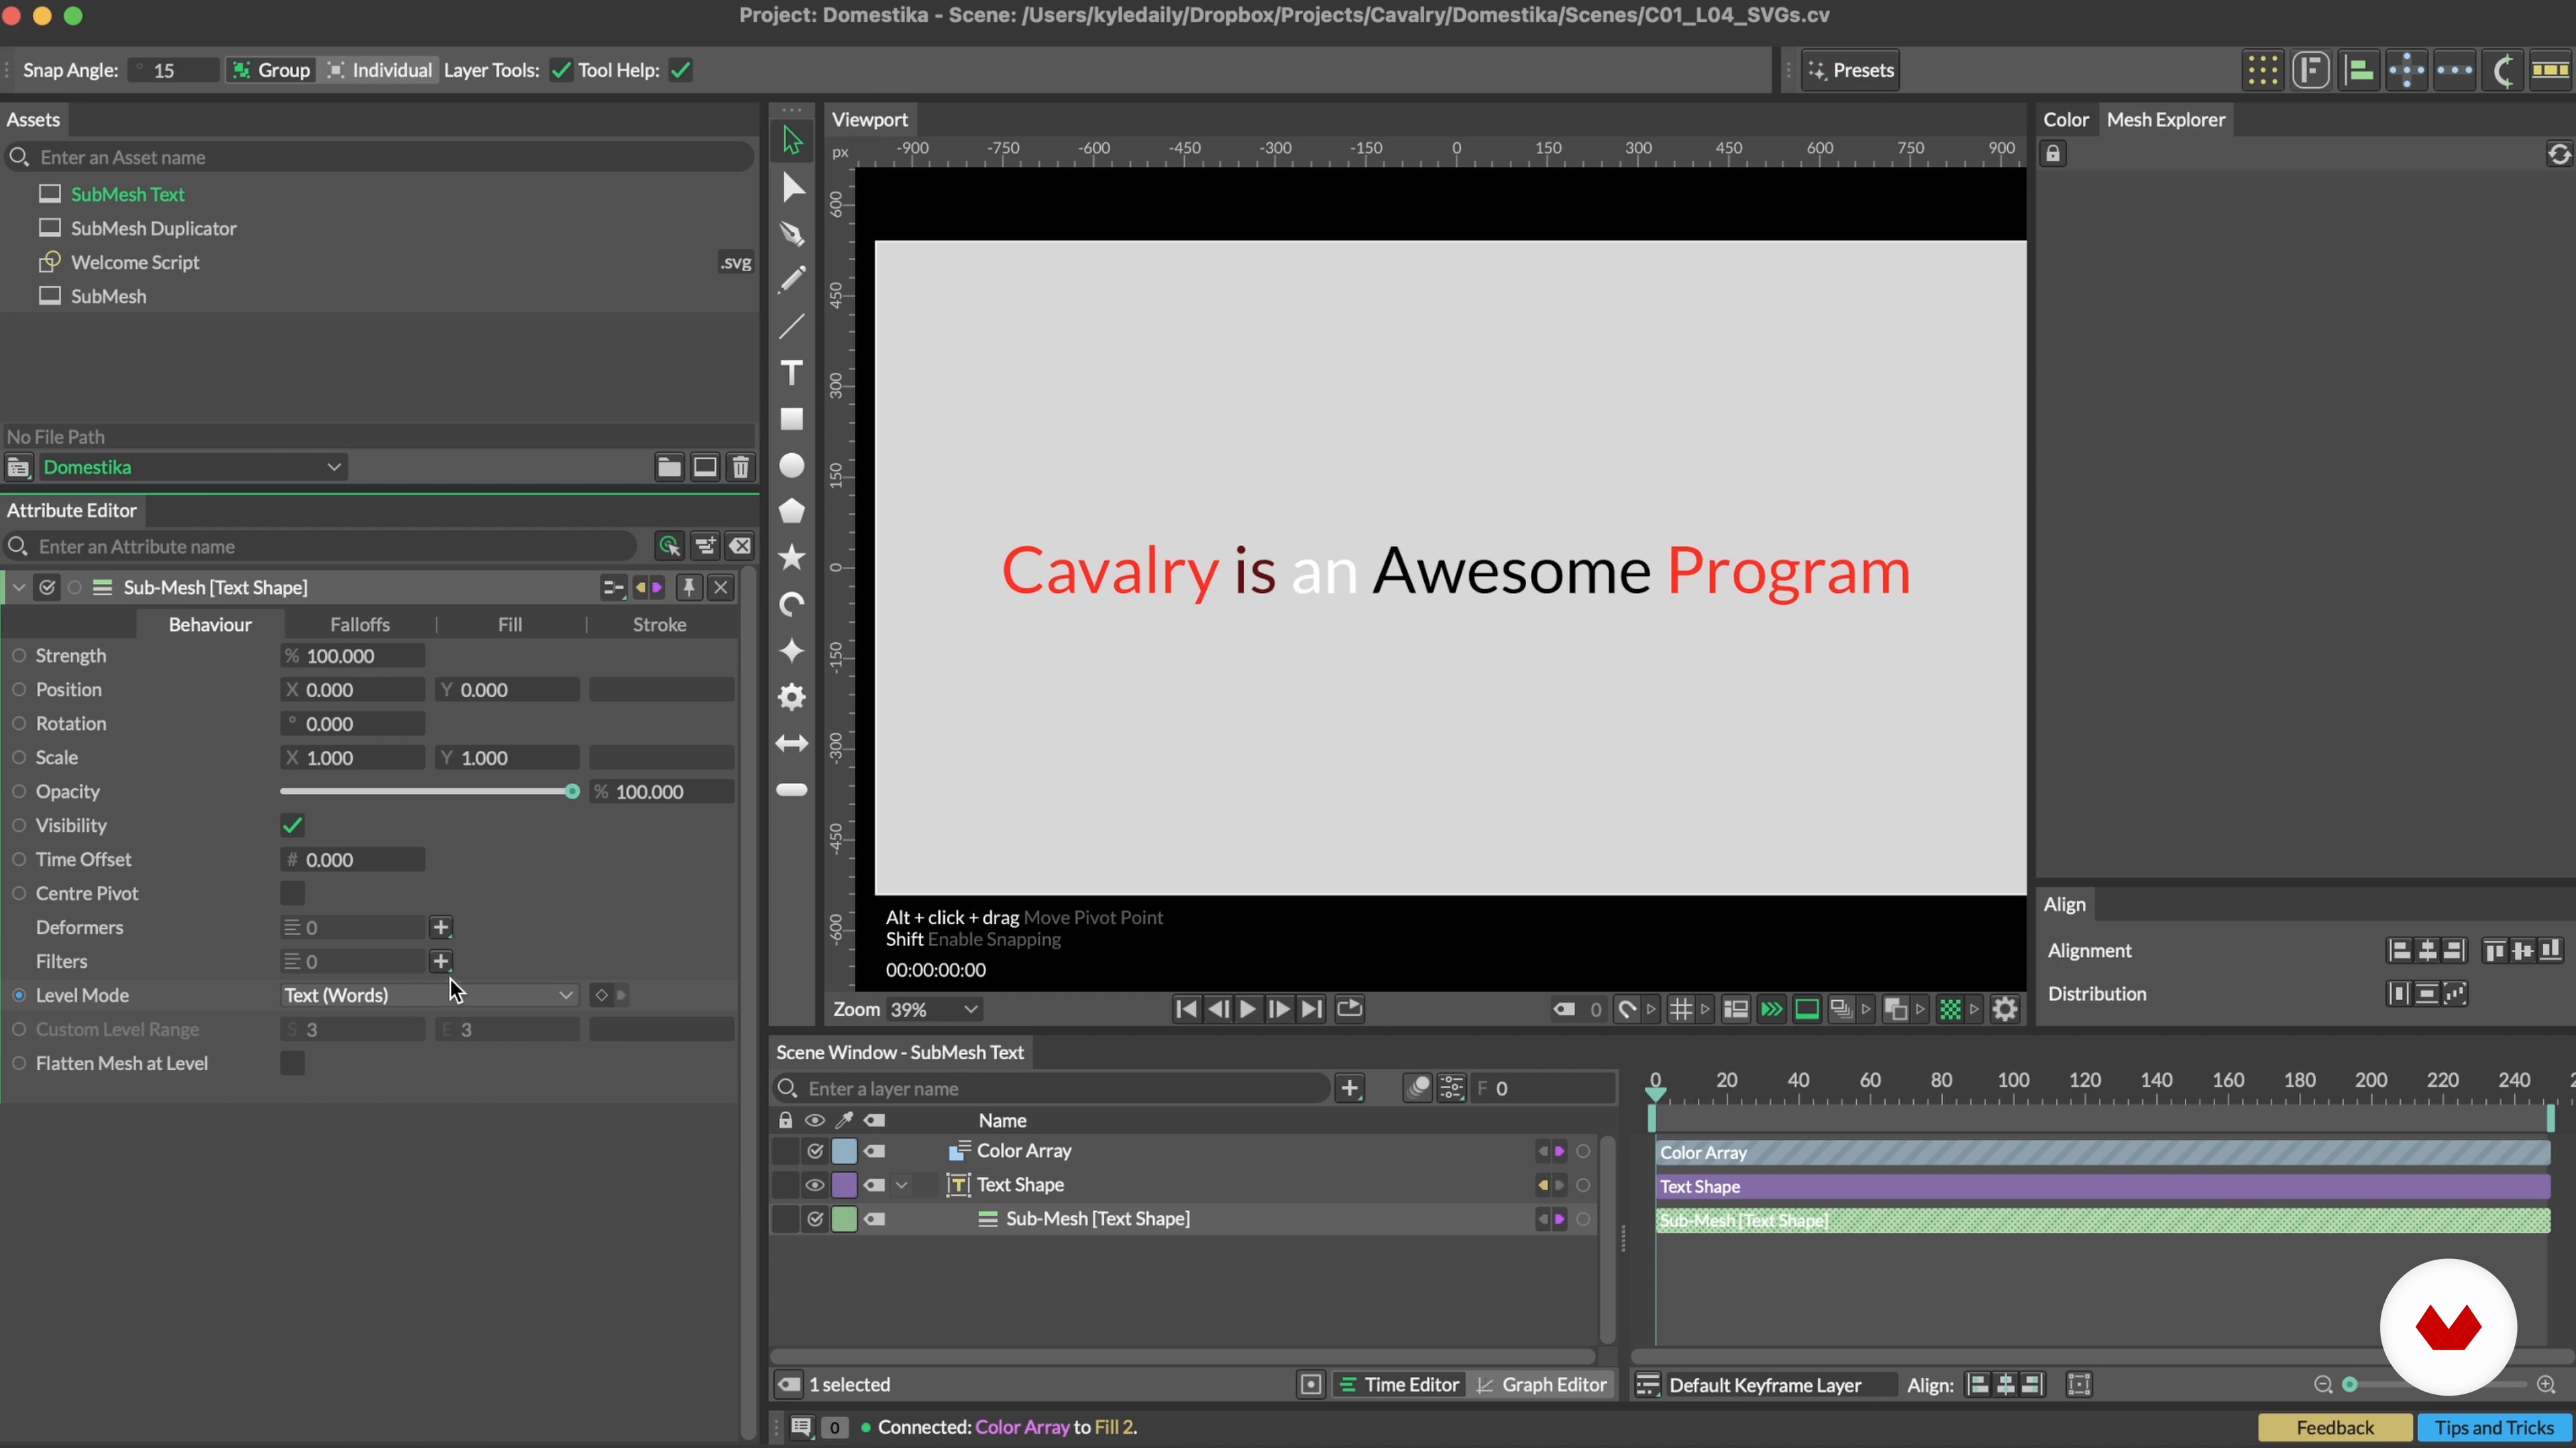
Task: Switch to the Graph Editor
Action: pyautogui.click(x=1543, y=1385)
